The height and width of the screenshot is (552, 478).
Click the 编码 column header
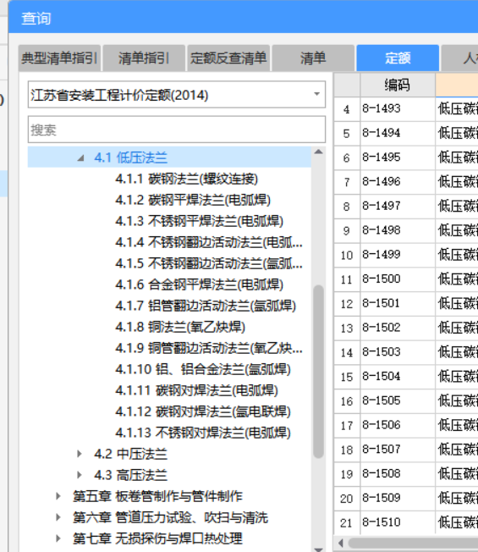click(398, 85)
